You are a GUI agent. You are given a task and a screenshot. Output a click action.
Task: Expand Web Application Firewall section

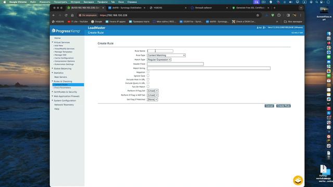[x=67, y=96]
